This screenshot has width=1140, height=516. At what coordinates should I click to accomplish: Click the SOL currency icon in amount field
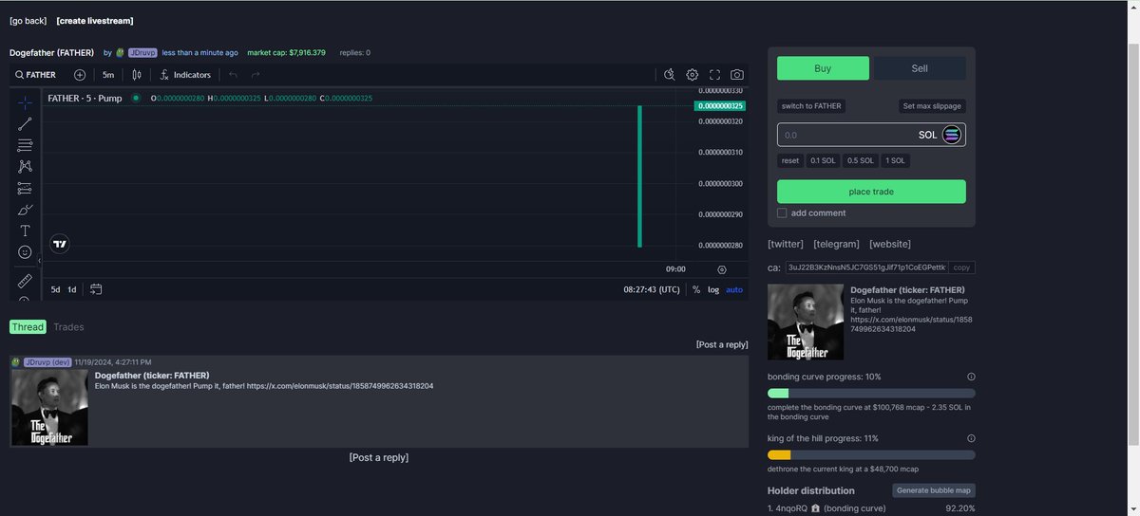point(951,135)
